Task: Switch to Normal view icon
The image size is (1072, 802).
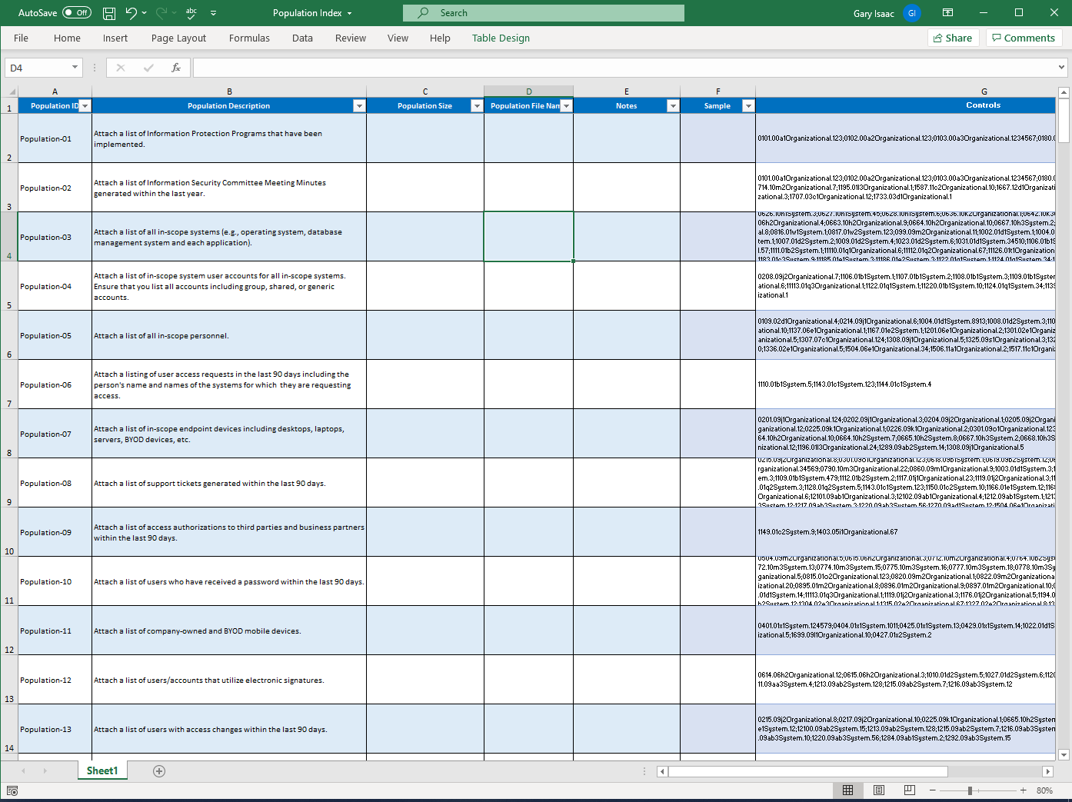Action: click(x=847, y=790)
